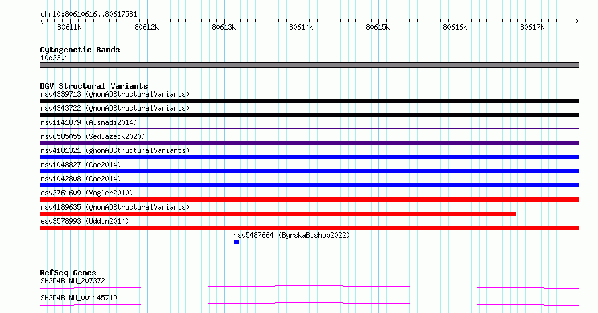598x313 pixels.
Task: Click the shorter red bar under nsv4189635
Action: point(277,214)
